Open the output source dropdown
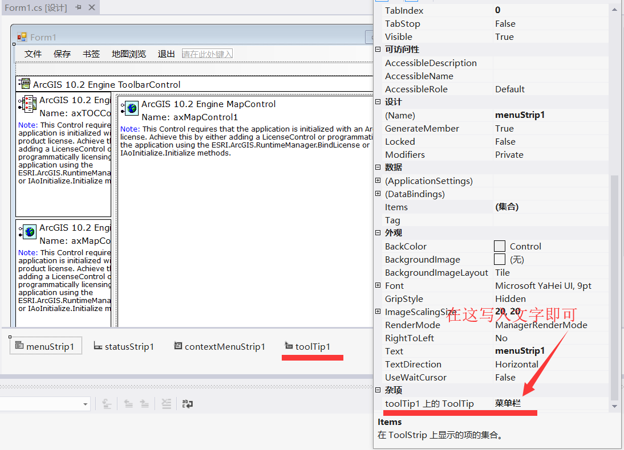 [x=85, y=404]
